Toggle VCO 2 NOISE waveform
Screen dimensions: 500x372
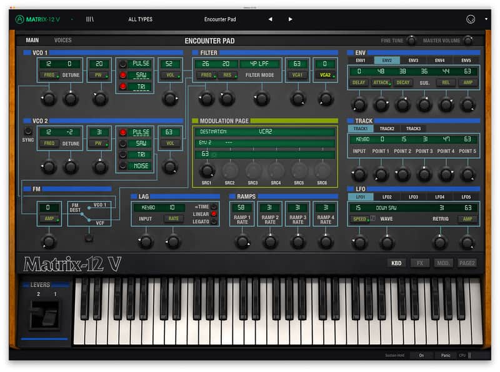[x=122, y=166]
